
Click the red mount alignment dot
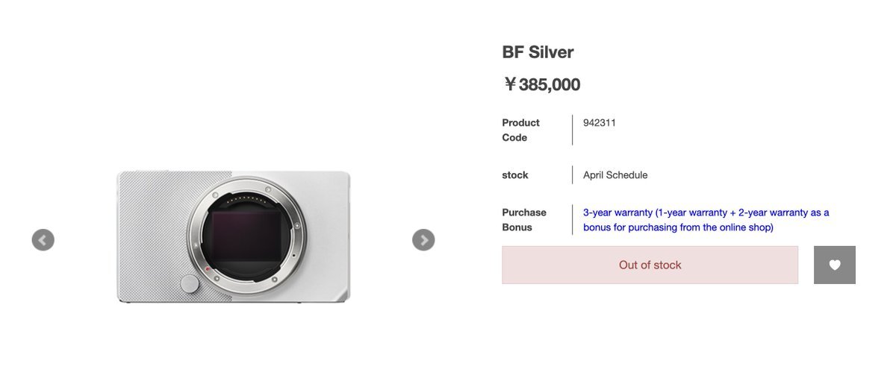[x=207, y=268]
